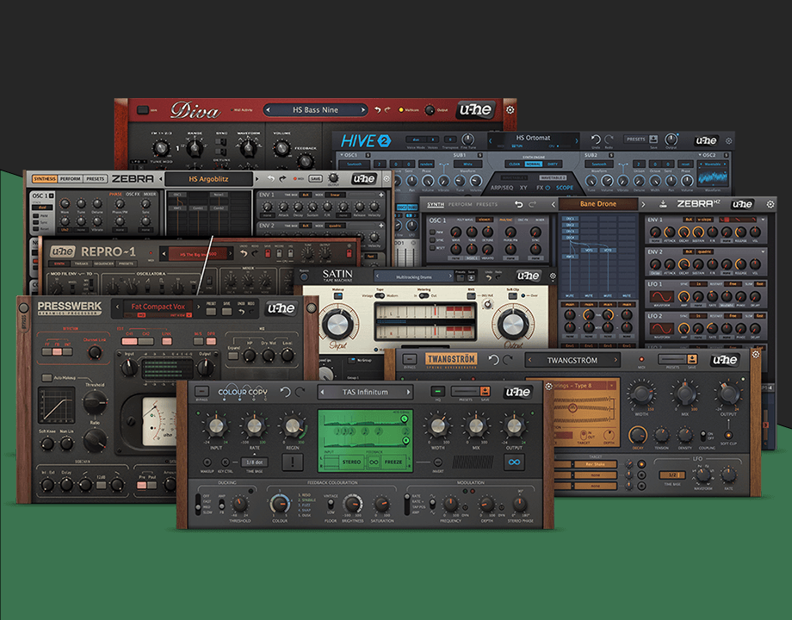
Task: Switch to Zebra PERFORM tab
Action: point(71,179)
